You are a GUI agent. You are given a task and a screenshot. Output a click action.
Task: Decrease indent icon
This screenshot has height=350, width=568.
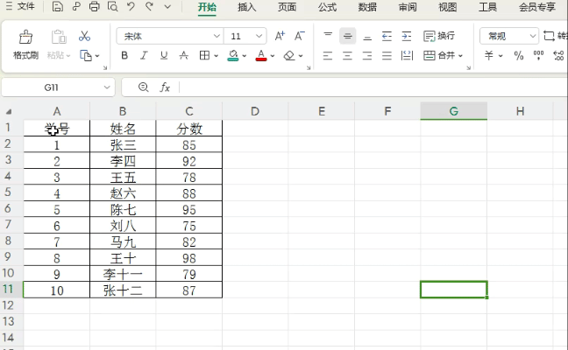point(387,36)
